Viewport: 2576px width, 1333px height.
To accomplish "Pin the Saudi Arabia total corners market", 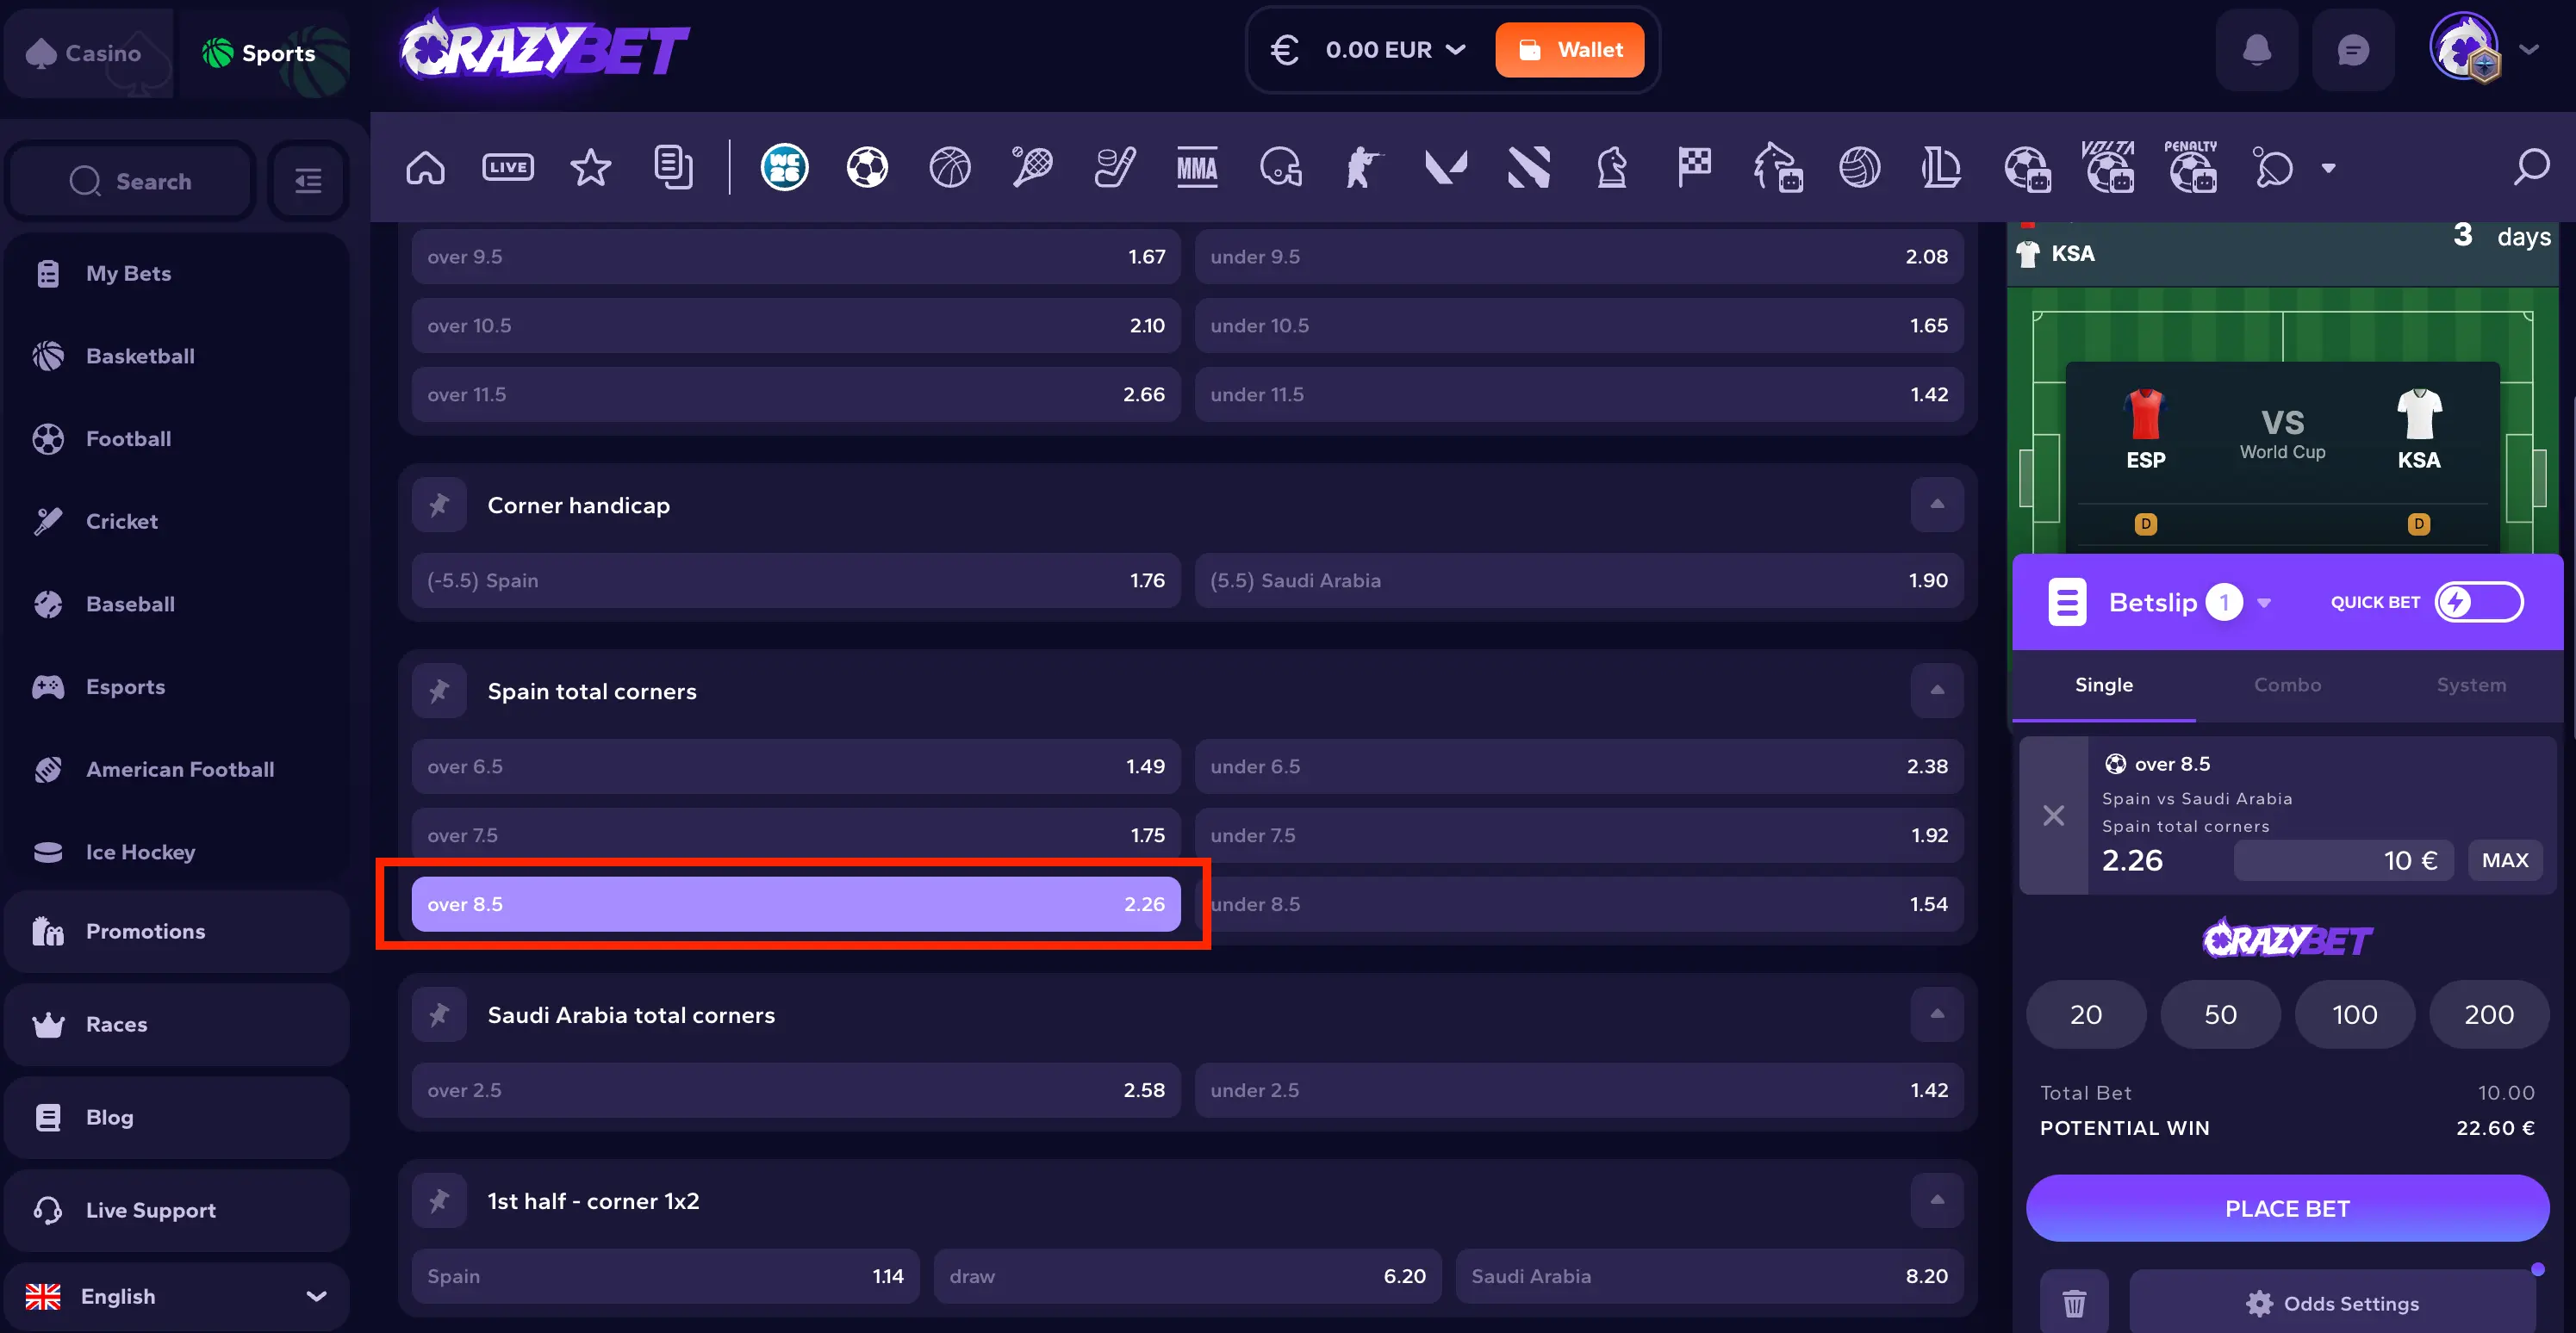I will tap(439, 1014).
